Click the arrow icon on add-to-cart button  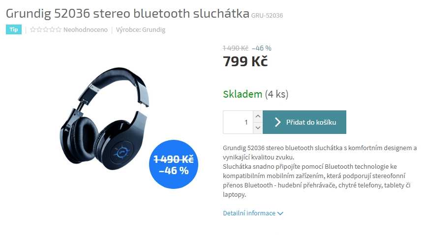pyautogui.click(x=277, y=122)
